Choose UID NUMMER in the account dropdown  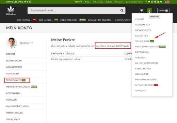click(x=142, y=74)
